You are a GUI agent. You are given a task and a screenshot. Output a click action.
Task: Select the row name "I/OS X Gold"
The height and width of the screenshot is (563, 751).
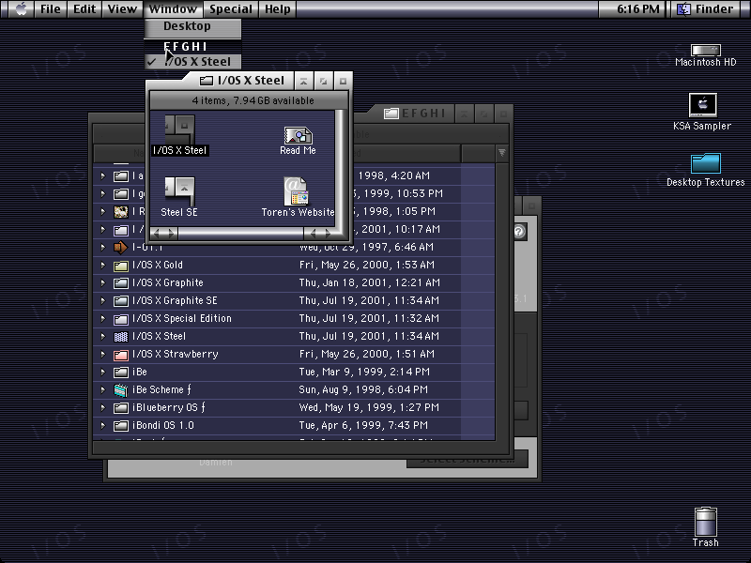pos(158,266)
